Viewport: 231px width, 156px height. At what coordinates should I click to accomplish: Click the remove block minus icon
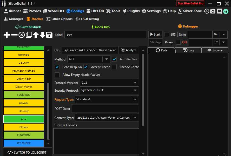(14, 35)
